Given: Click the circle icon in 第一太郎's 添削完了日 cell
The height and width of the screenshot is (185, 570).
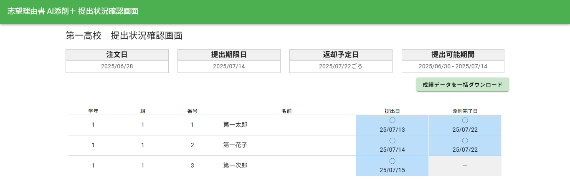Looking at the screenshot, I should click(465, 120).
